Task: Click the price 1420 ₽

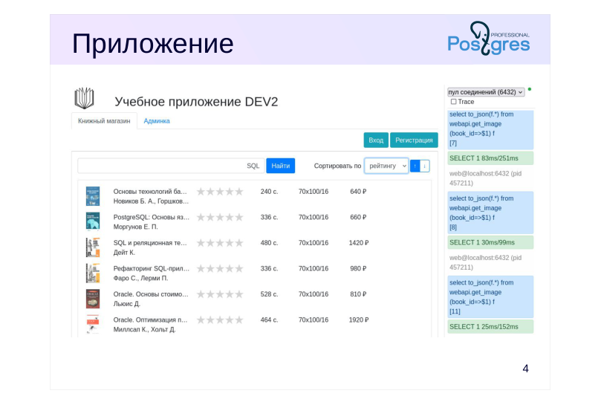Action: (359, 243)
